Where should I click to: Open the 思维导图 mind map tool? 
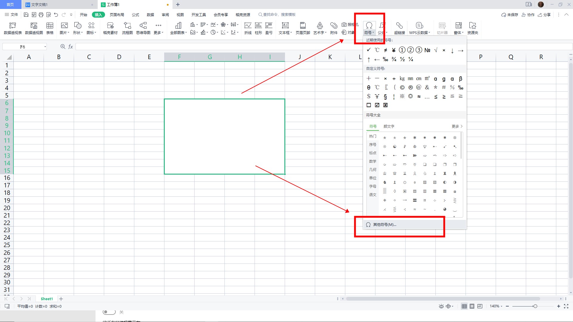[x=143, y=28]
